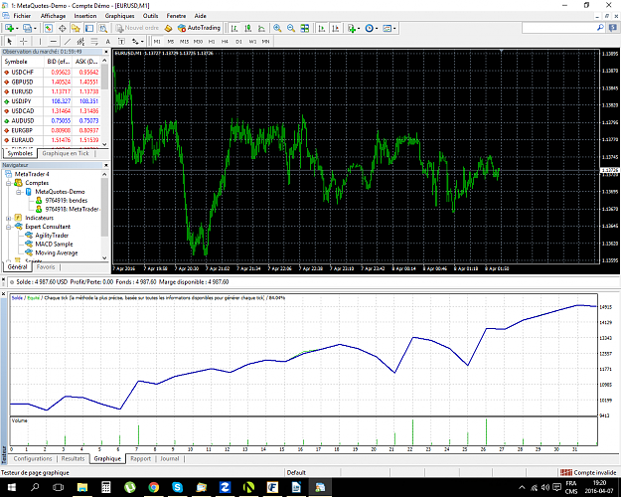Enable chart shift icon
This screenshot has width=621, height=497.
(x=336, y=28)
